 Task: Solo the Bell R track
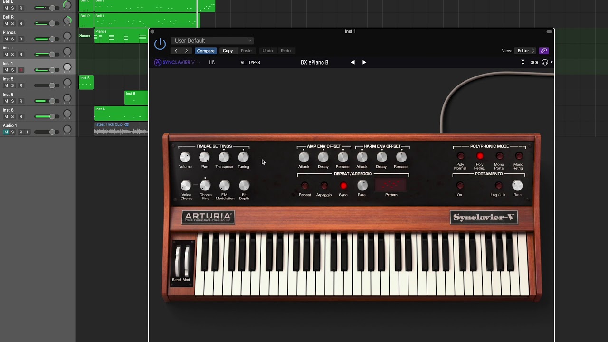tap(12, 23)
